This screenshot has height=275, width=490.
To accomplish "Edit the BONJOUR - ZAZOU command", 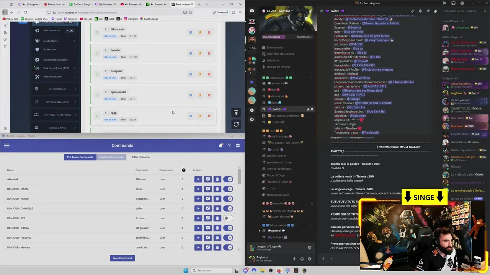I will click(x=207, y=189).
